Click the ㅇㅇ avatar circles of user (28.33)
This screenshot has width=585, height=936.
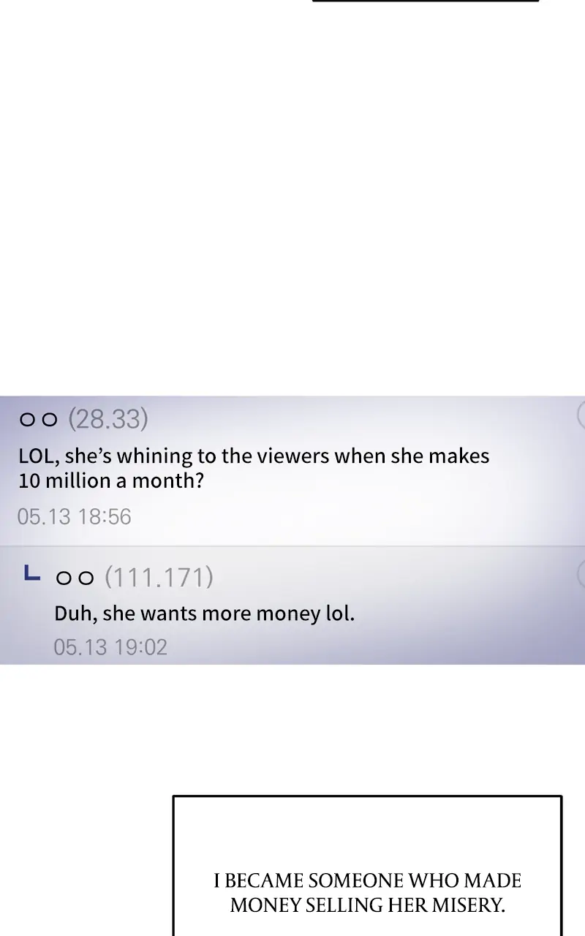38,420
